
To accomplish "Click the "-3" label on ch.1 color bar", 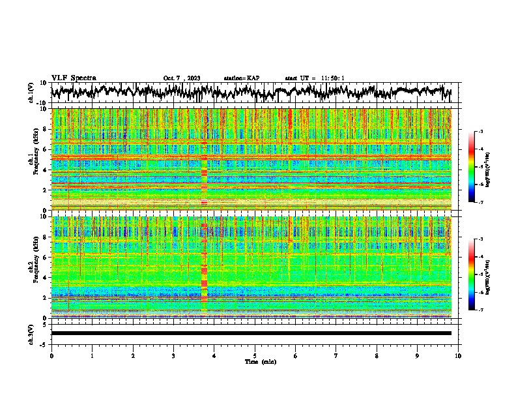I will coord(480,131).
